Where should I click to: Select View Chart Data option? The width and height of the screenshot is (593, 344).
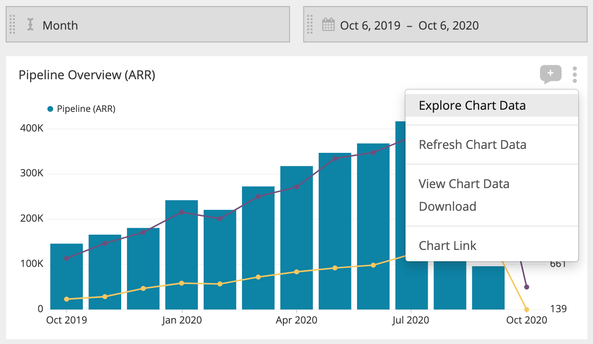[492, 184]
